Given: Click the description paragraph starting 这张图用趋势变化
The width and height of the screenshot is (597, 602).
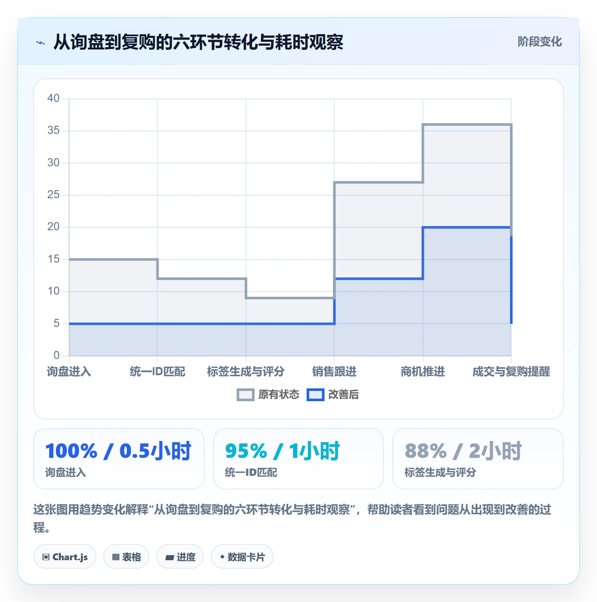Looking at the screenshot, I should tap(293, 518).
